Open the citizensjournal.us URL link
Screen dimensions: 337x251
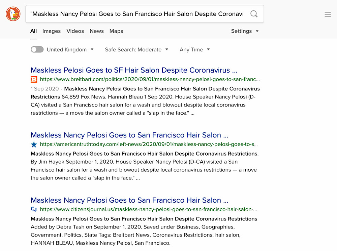[x=148, y=209]
